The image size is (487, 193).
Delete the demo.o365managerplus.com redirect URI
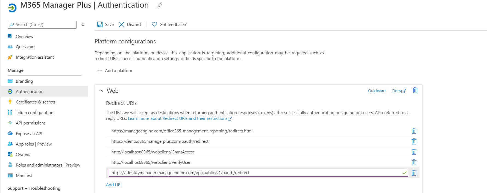tap(414, 141)
